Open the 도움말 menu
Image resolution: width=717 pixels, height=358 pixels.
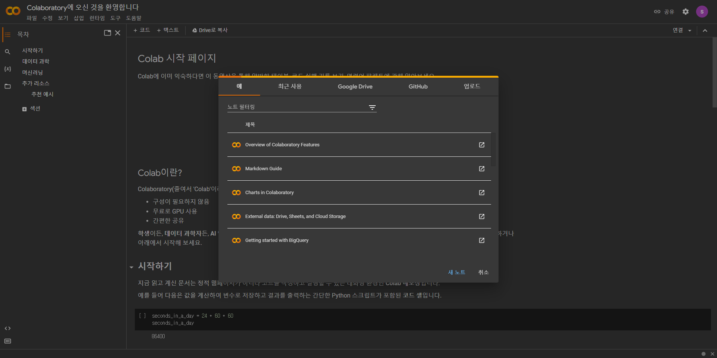point(134,18)
